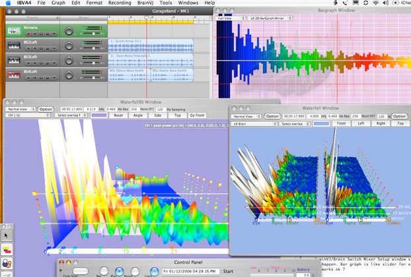Open the Recording menu
Screen dimensions: 411x277
tap(120, 3)
